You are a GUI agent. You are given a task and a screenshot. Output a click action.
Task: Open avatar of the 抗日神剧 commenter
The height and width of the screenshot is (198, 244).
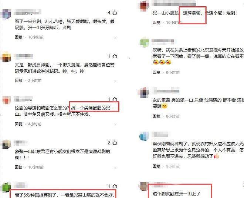pyautogui.click(x=7, y=57)
